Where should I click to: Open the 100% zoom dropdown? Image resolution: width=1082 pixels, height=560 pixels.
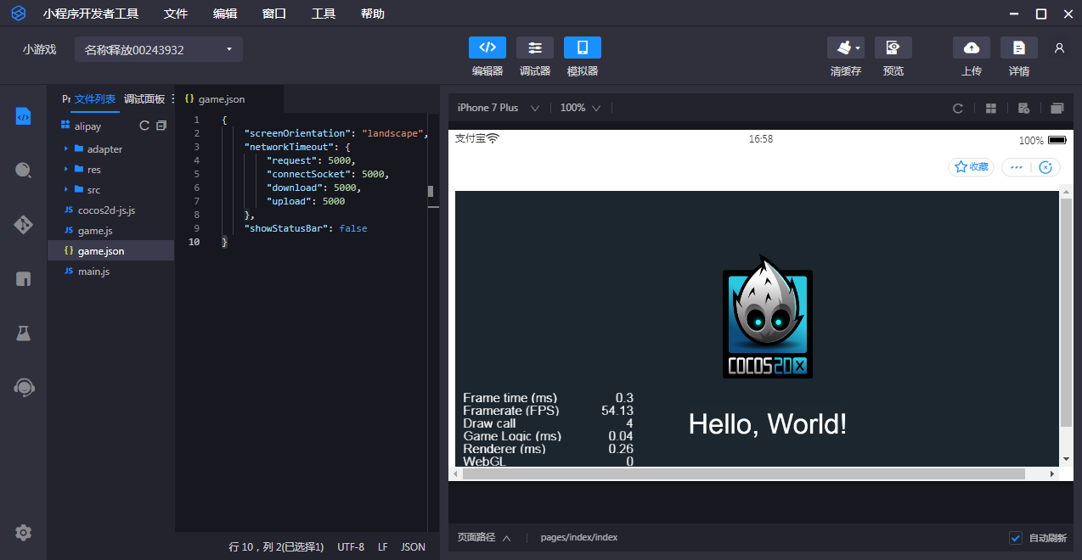coord(580,108)
